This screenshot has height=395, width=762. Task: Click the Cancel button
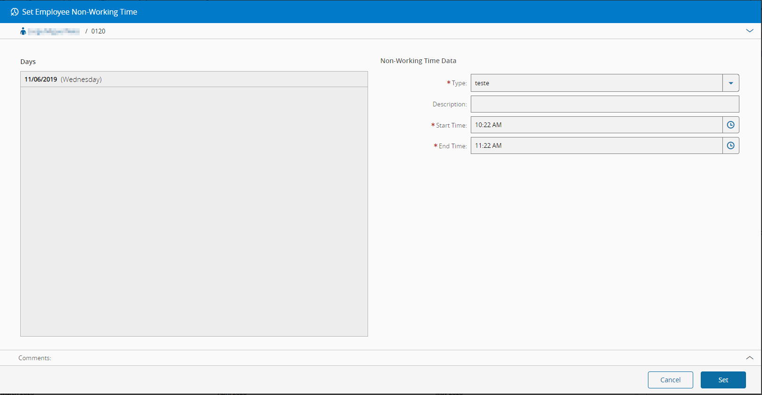pyautogui.click(x=670, y=380)
